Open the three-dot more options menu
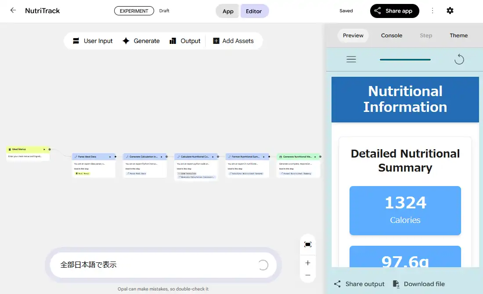 (433, 11)
